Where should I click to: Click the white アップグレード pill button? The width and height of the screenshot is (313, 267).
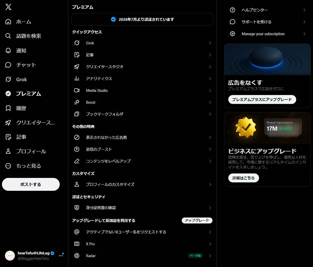(x=197, y=220)
